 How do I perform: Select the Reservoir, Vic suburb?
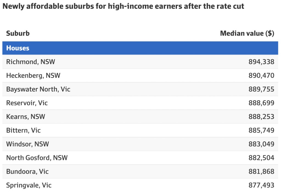point(27,103)
